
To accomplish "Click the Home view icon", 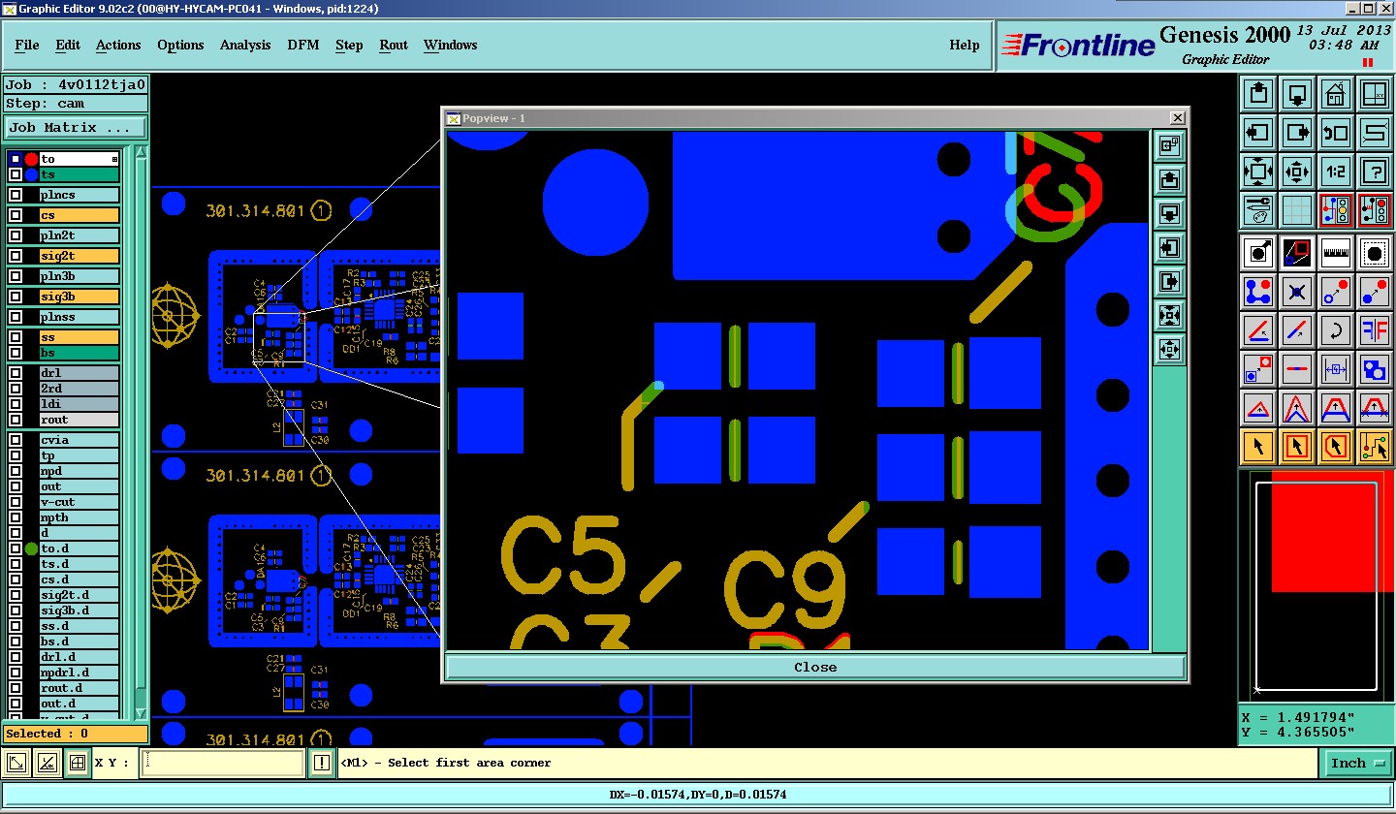I will [x=1336, y=94].
